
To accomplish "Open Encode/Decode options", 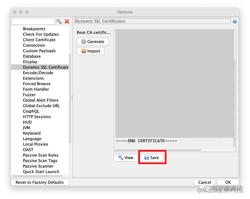I will point(38,73).
